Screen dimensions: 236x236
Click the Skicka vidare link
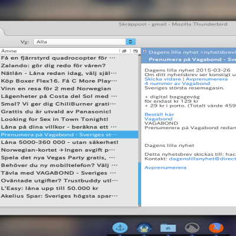pyautogui.click(x=163, y=79)
